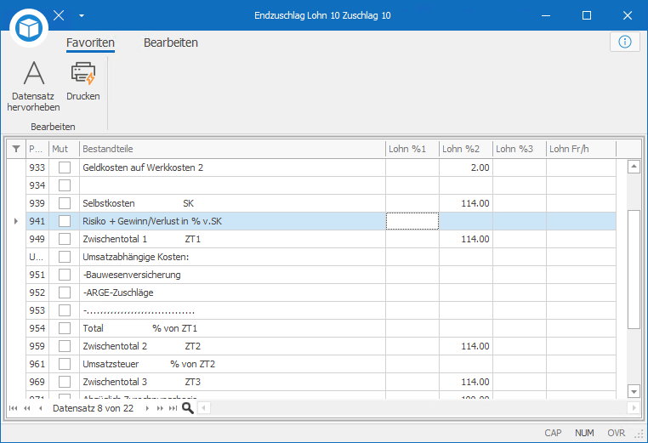Toggle Mut checkbox for Zwischentotal 2 row
648x443 pixels.
pyautogui.click(x=65, y=346)
